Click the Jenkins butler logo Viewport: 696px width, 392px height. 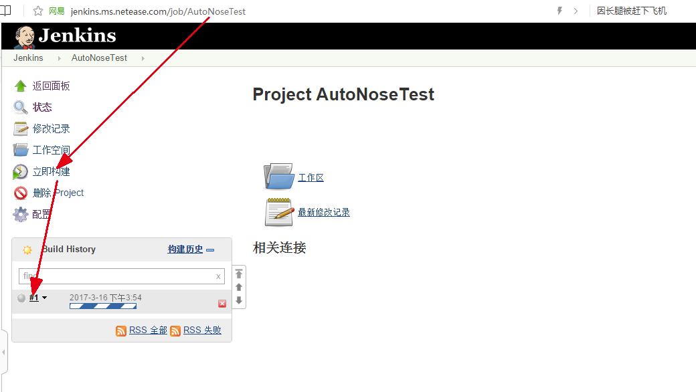tap(24, 37)
